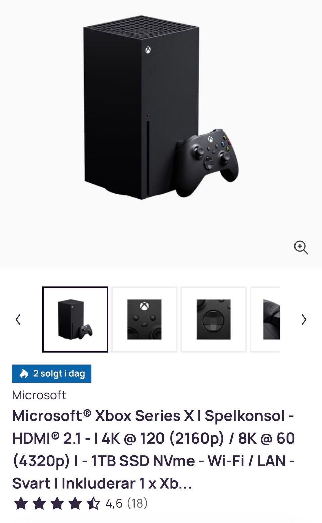Image resolution: width=322 pixels, height=523 pixels.
Task: Go to previous thumbnails with left chevron
Action: (18, 319)
